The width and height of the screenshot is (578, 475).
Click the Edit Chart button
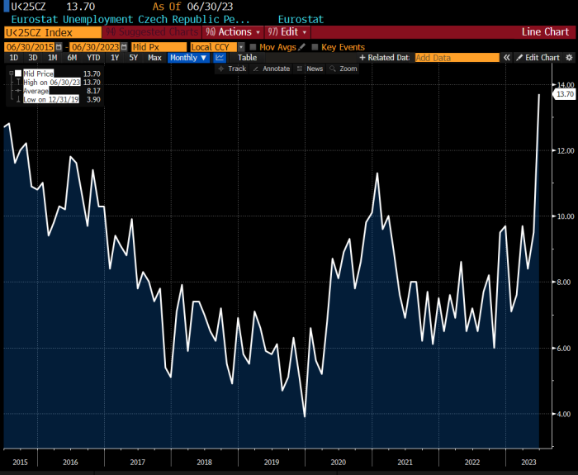coord(538,58)
